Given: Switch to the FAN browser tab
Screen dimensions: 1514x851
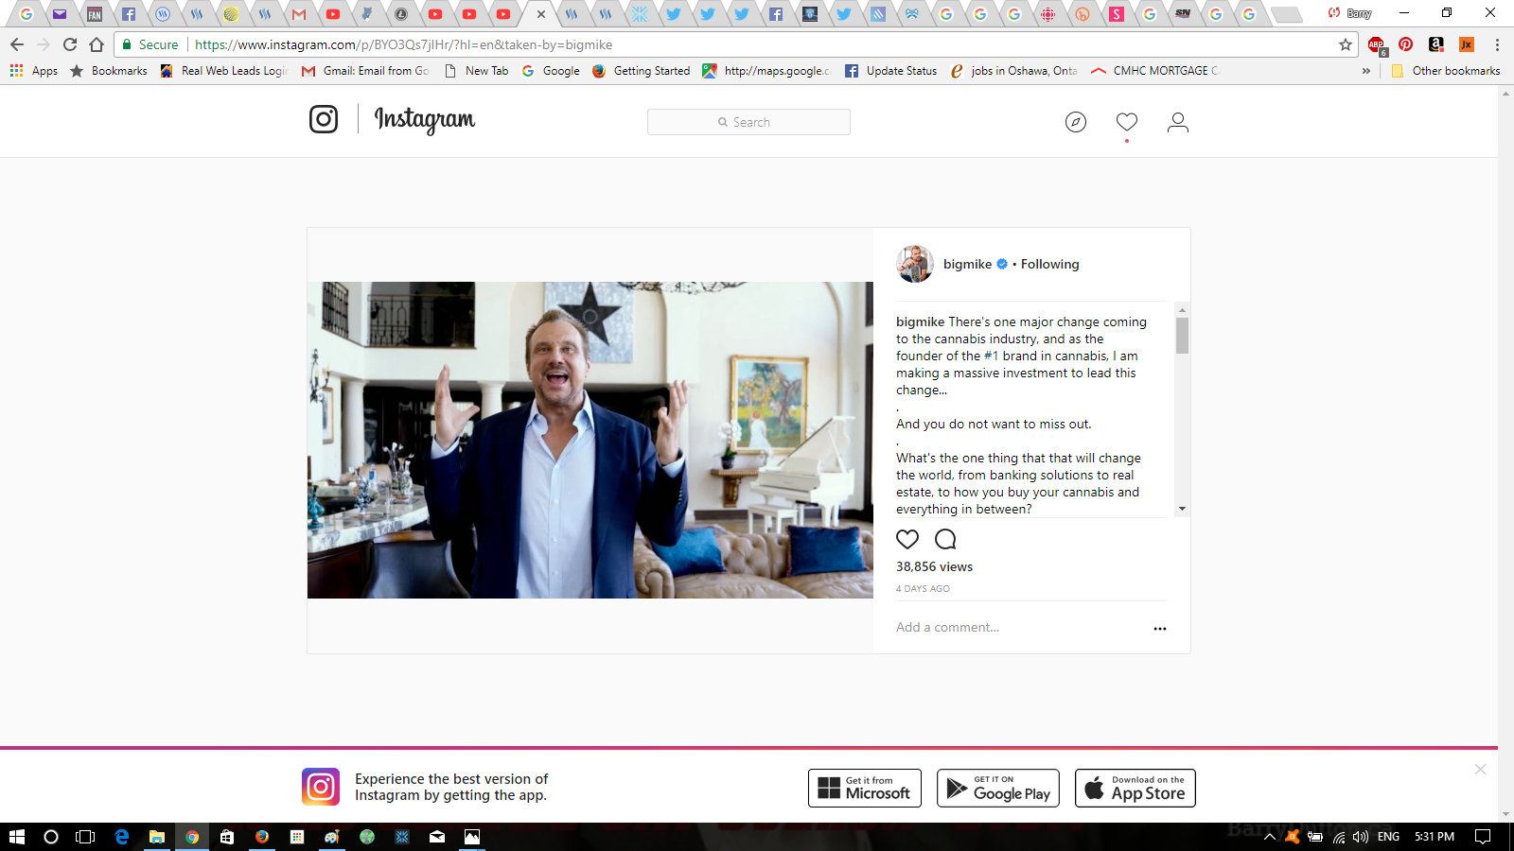Looking at the screenshot, I should (x=95, y=14).
